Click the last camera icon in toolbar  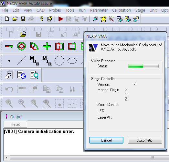click(x=136, y=19)
